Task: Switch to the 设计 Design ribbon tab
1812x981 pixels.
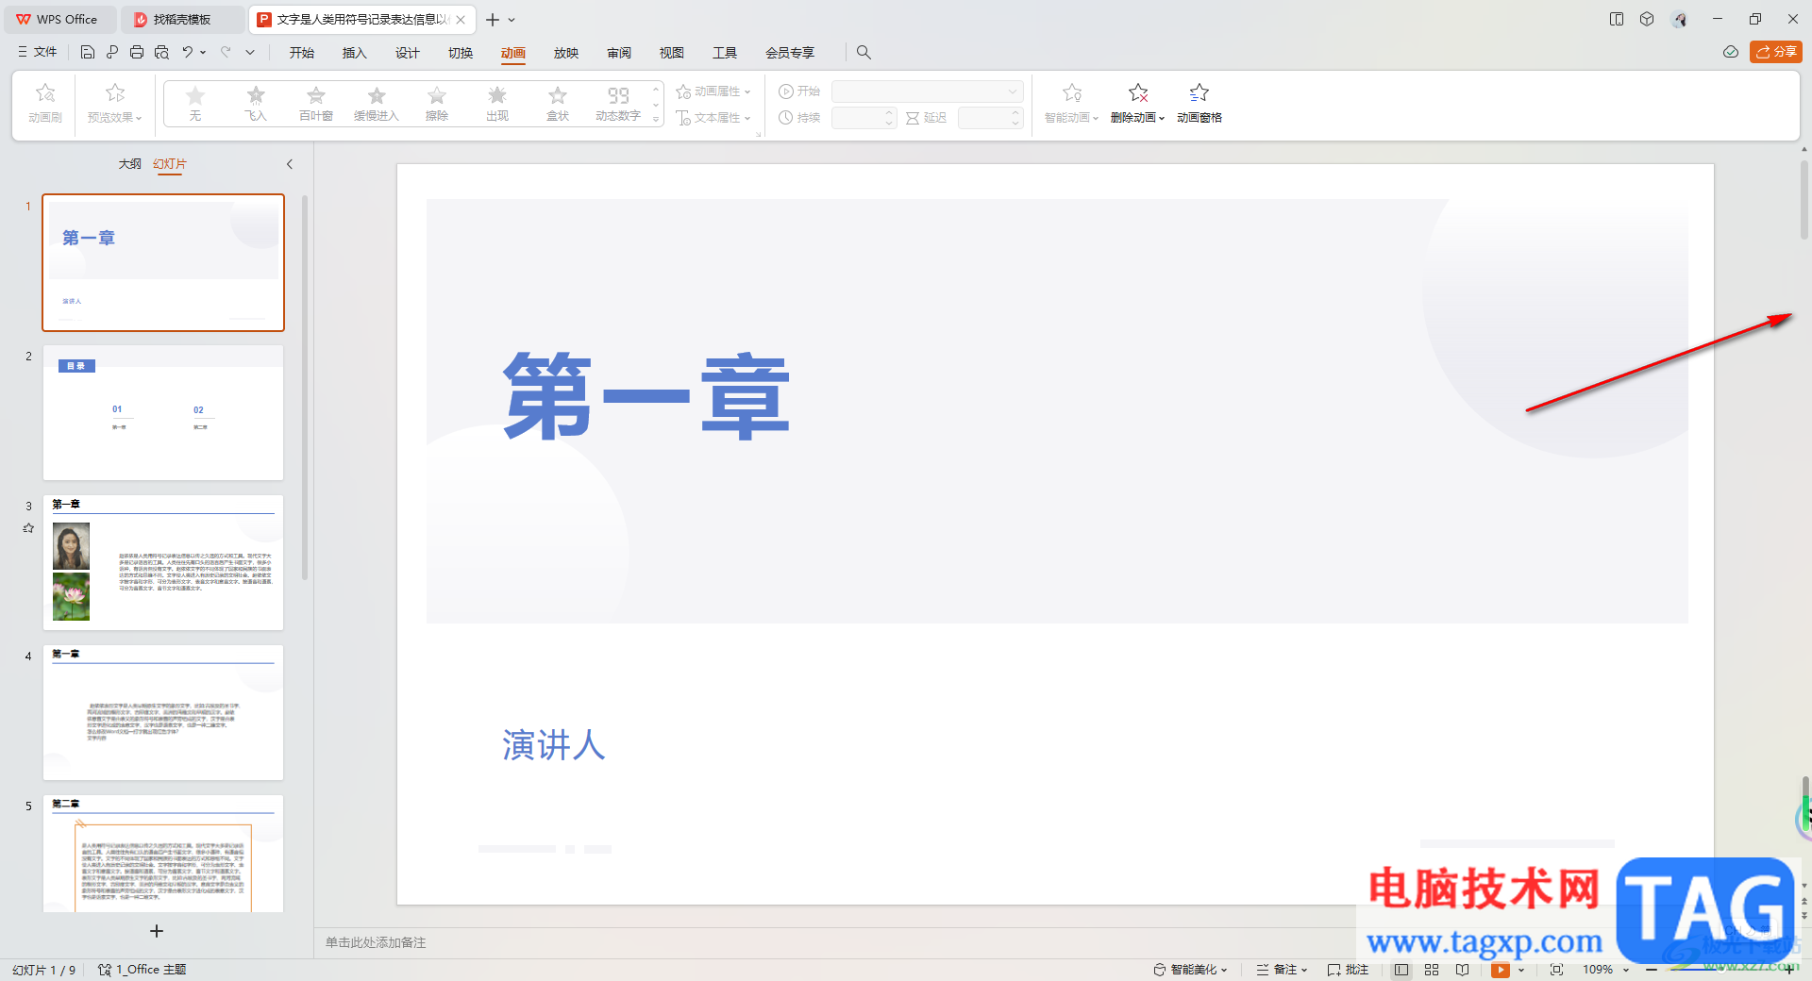Action: coord(408,53)
